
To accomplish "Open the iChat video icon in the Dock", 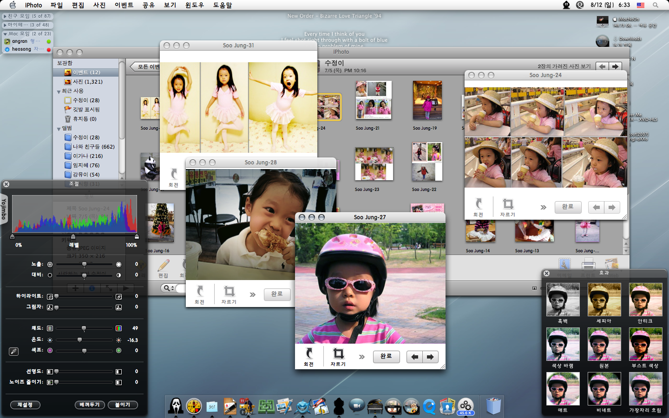I will coord(357,406).
